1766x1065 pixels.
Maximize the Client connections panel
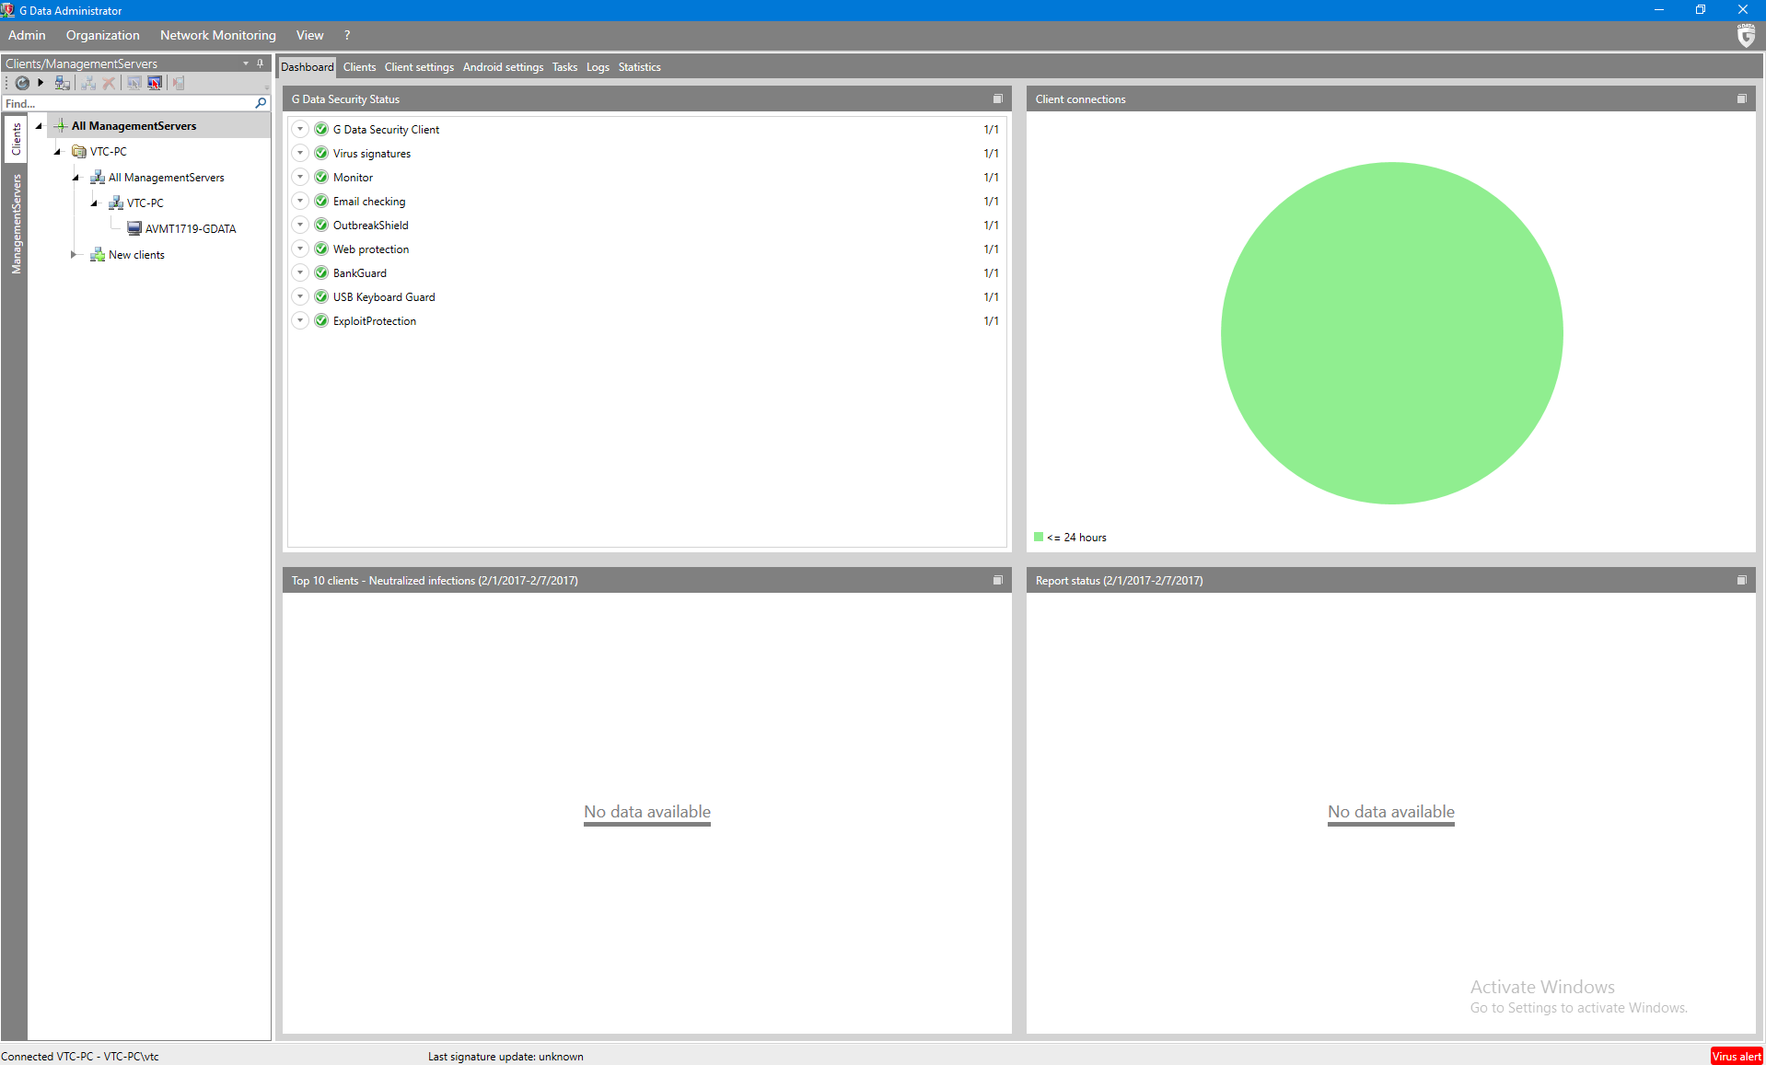1741,98
